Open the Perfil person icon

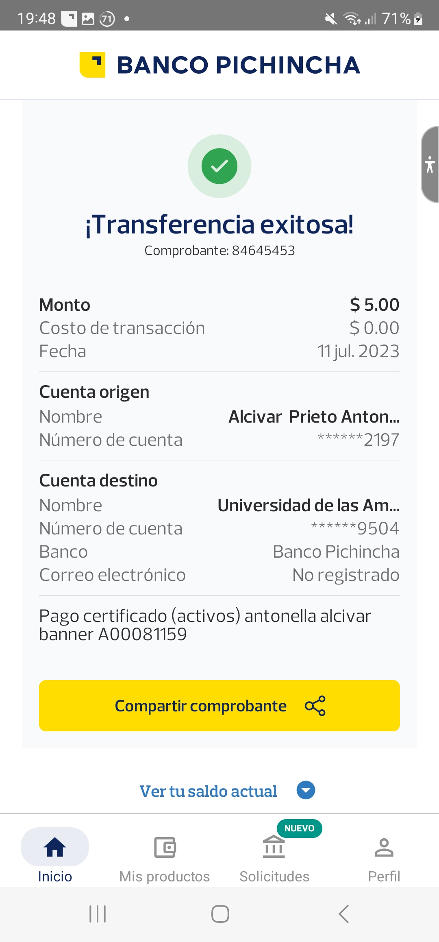click(x=384, y=848)
